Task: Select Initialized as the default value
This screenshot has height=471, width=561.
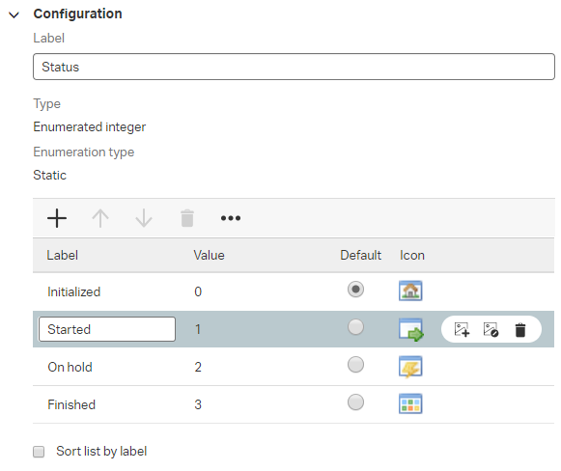Action: tap(355, 290)
